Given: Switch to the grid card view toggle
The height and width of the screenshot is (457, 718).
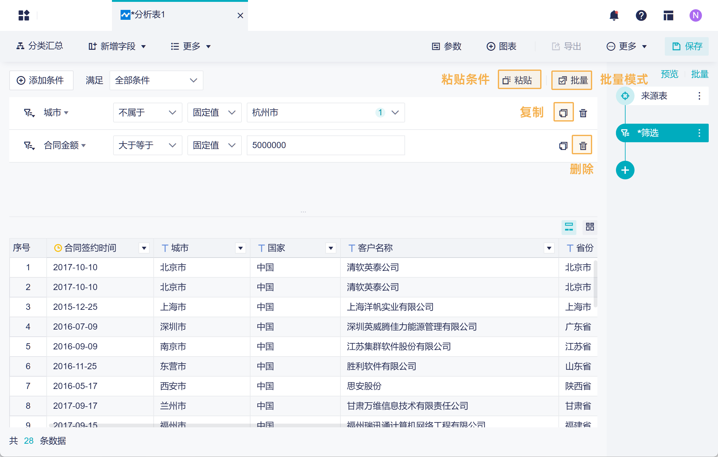Looking at the screenshot, I should (590, 227).
